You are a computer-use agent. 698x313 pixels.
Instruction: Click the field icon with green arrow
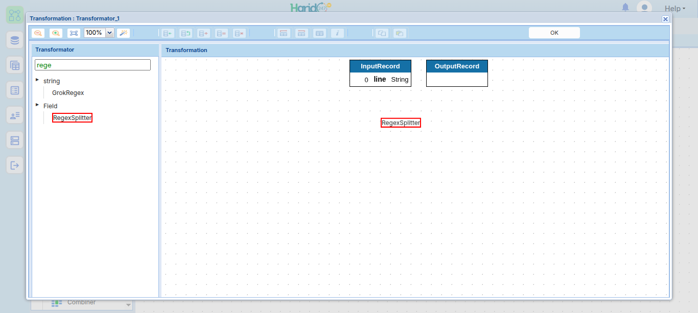pyautogui.click(x=168, y=33)
